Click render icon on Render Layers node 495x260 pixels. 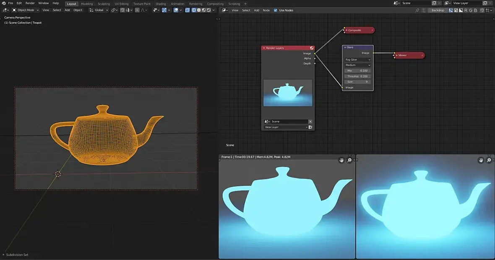point(312,48)
